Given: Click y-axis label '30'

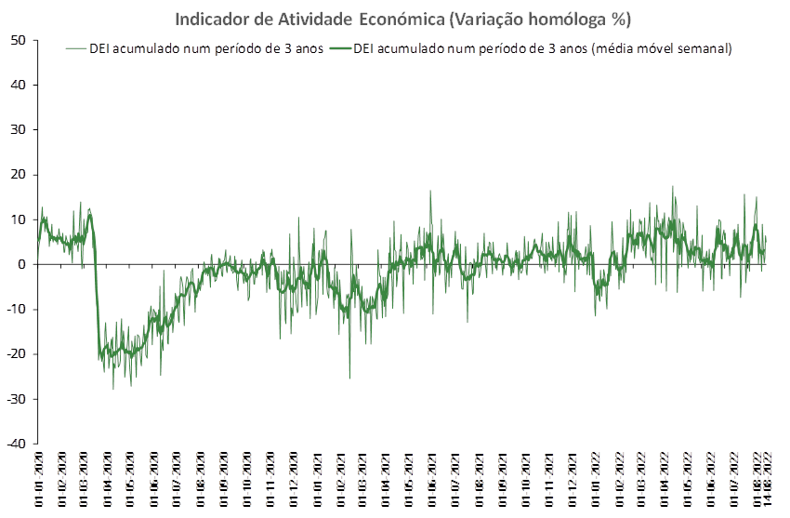Looking at the screenshot, I should [x=19, y=130].
